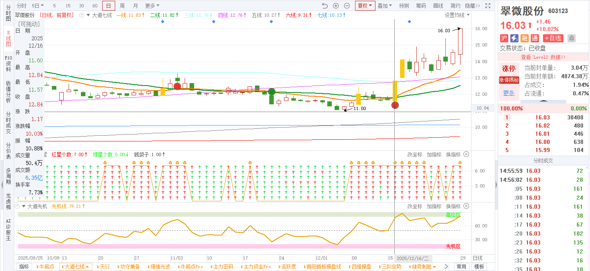Image resolution: width=590 pixels, height=271 pixels.
Task: Zoom out the chart with minus icon
Action: 347,6
